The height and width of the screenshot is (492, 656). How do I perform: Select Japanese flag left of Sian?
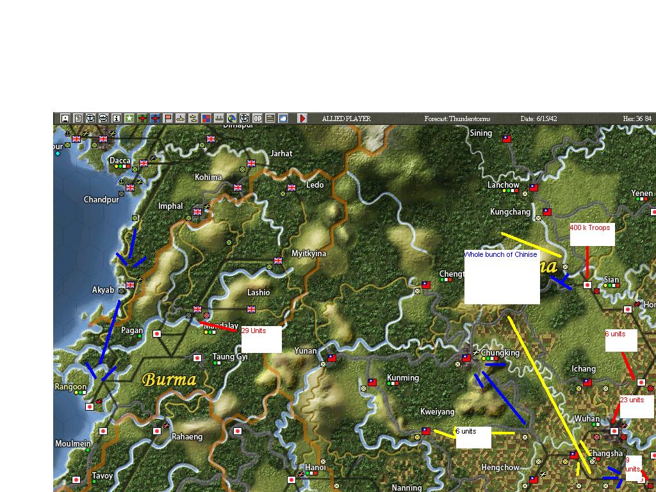pos(587,285)
